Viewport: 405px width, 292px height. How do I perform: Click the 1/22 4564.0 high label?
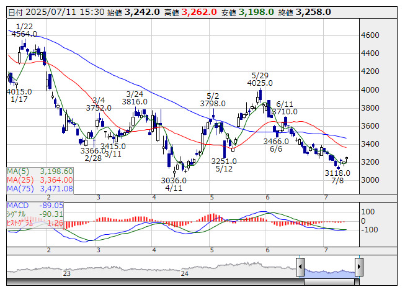click(x=24, y=30)
